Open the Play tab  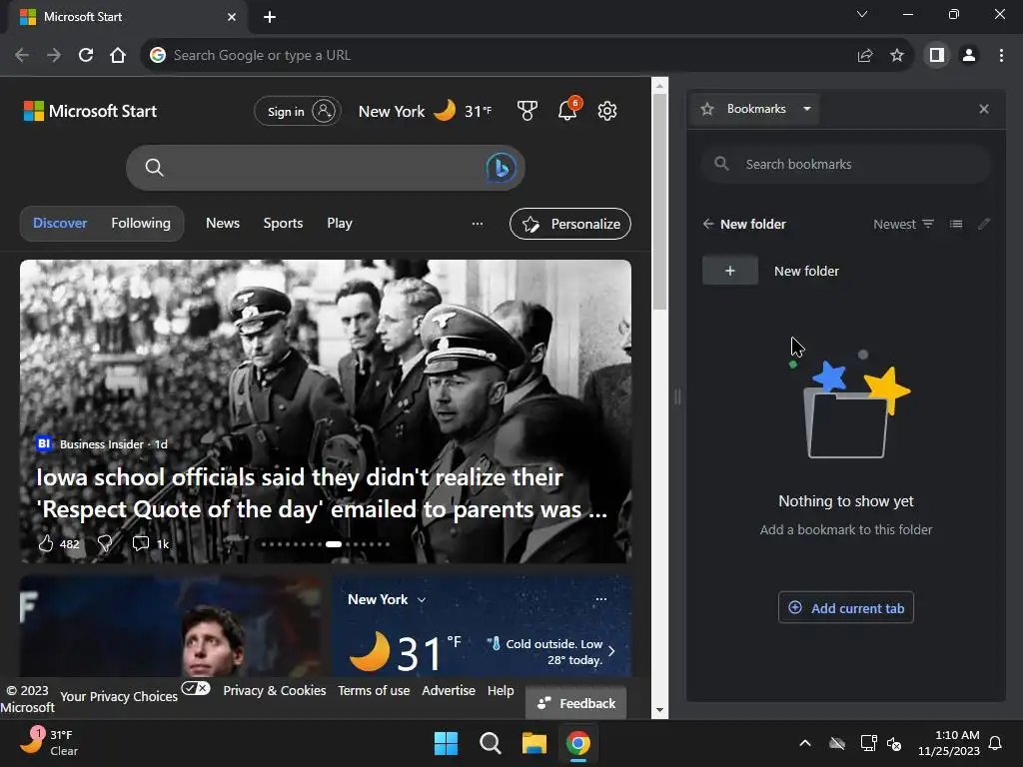(x=340, y=223)
